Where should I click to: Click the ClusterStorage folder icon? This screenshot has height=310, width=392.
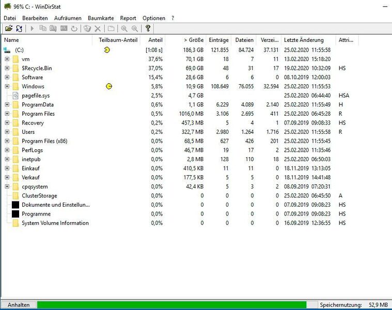[15, 195]
